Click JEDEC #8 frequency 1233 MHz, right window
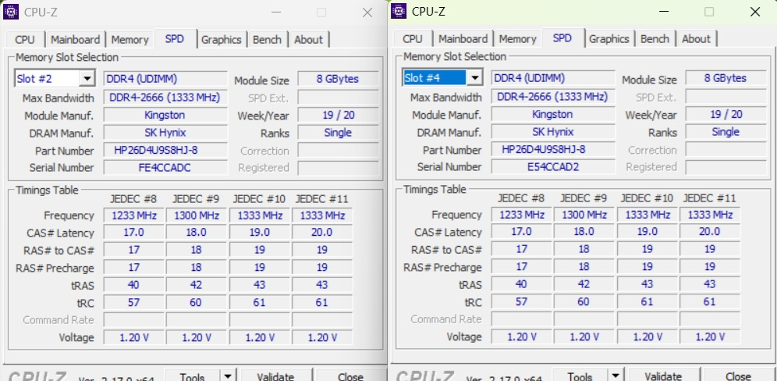The height and width of the screenshot is (381, 777). (x=522, y=214)
